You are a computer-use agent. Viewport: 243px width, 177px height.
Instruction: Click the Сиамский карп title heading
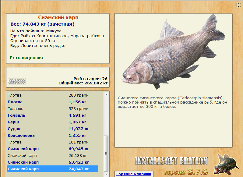click(58, 17)
